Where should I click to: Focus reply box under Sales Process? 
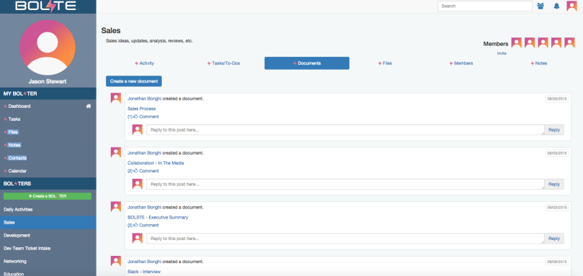click(x=345, y=130)
